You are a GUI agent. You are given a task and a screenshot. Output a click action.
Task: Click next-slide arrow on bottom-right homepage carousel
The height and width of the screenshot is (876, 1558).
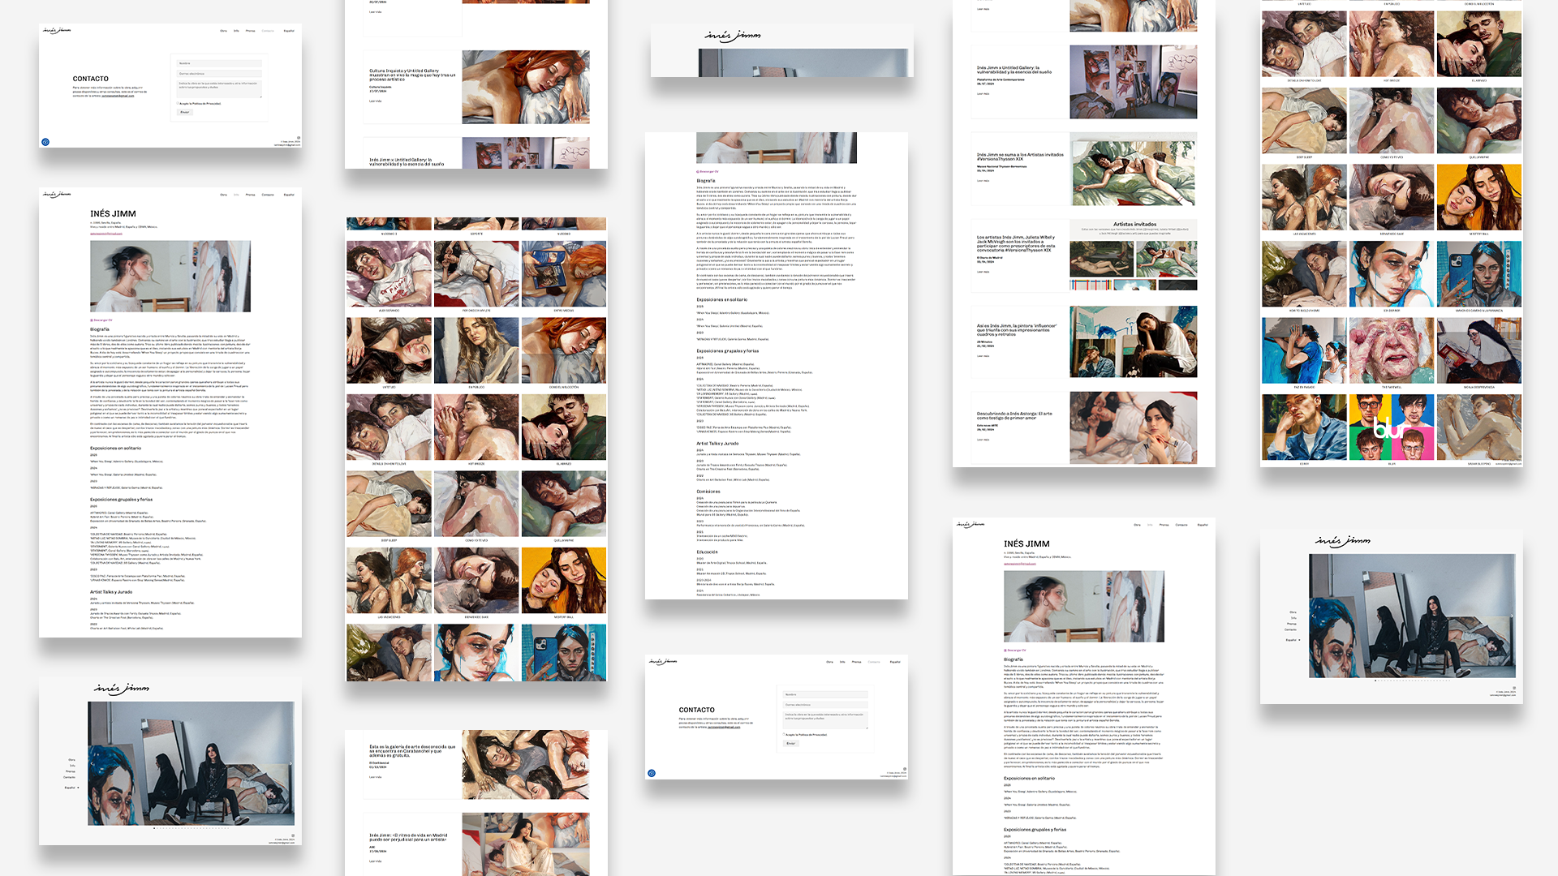1510,616
